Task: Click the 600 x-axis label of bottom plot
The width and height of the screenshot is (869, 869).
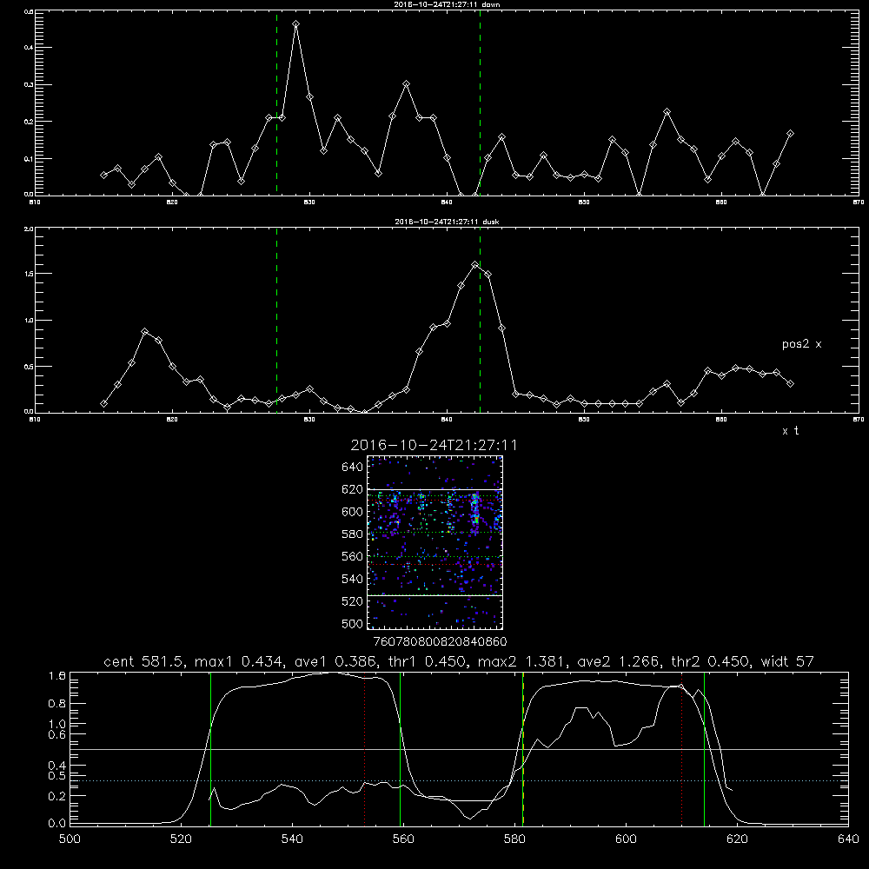Action: 626,839
